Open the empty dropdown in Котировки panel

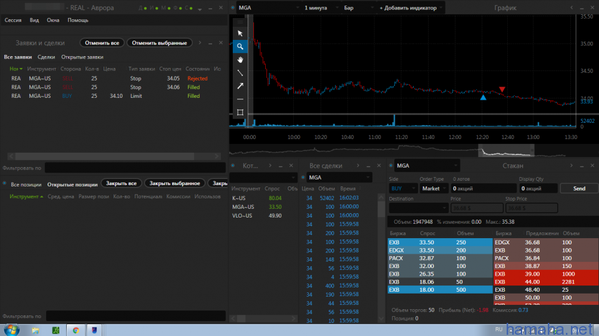coord(263,177)
